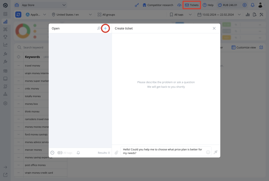Click the donut chart thumbnail
The image size is (269, 181).
[x=23, y=31]
